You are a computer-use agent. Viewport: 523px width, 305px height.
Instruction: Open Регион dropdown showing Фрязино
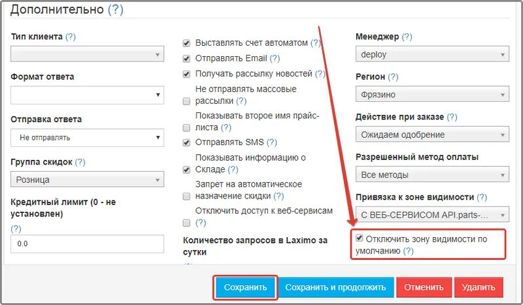pos(432,94)
